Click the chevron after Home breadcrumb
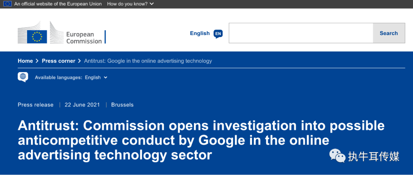This screenshot has height=175, width=413. point(37,61)
